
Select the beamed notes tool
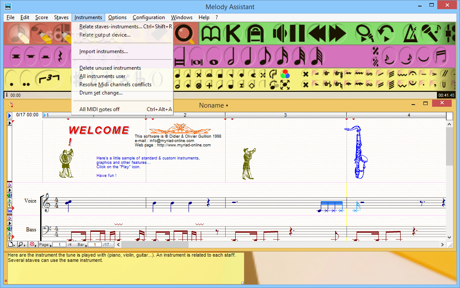[x=440, y=56]
